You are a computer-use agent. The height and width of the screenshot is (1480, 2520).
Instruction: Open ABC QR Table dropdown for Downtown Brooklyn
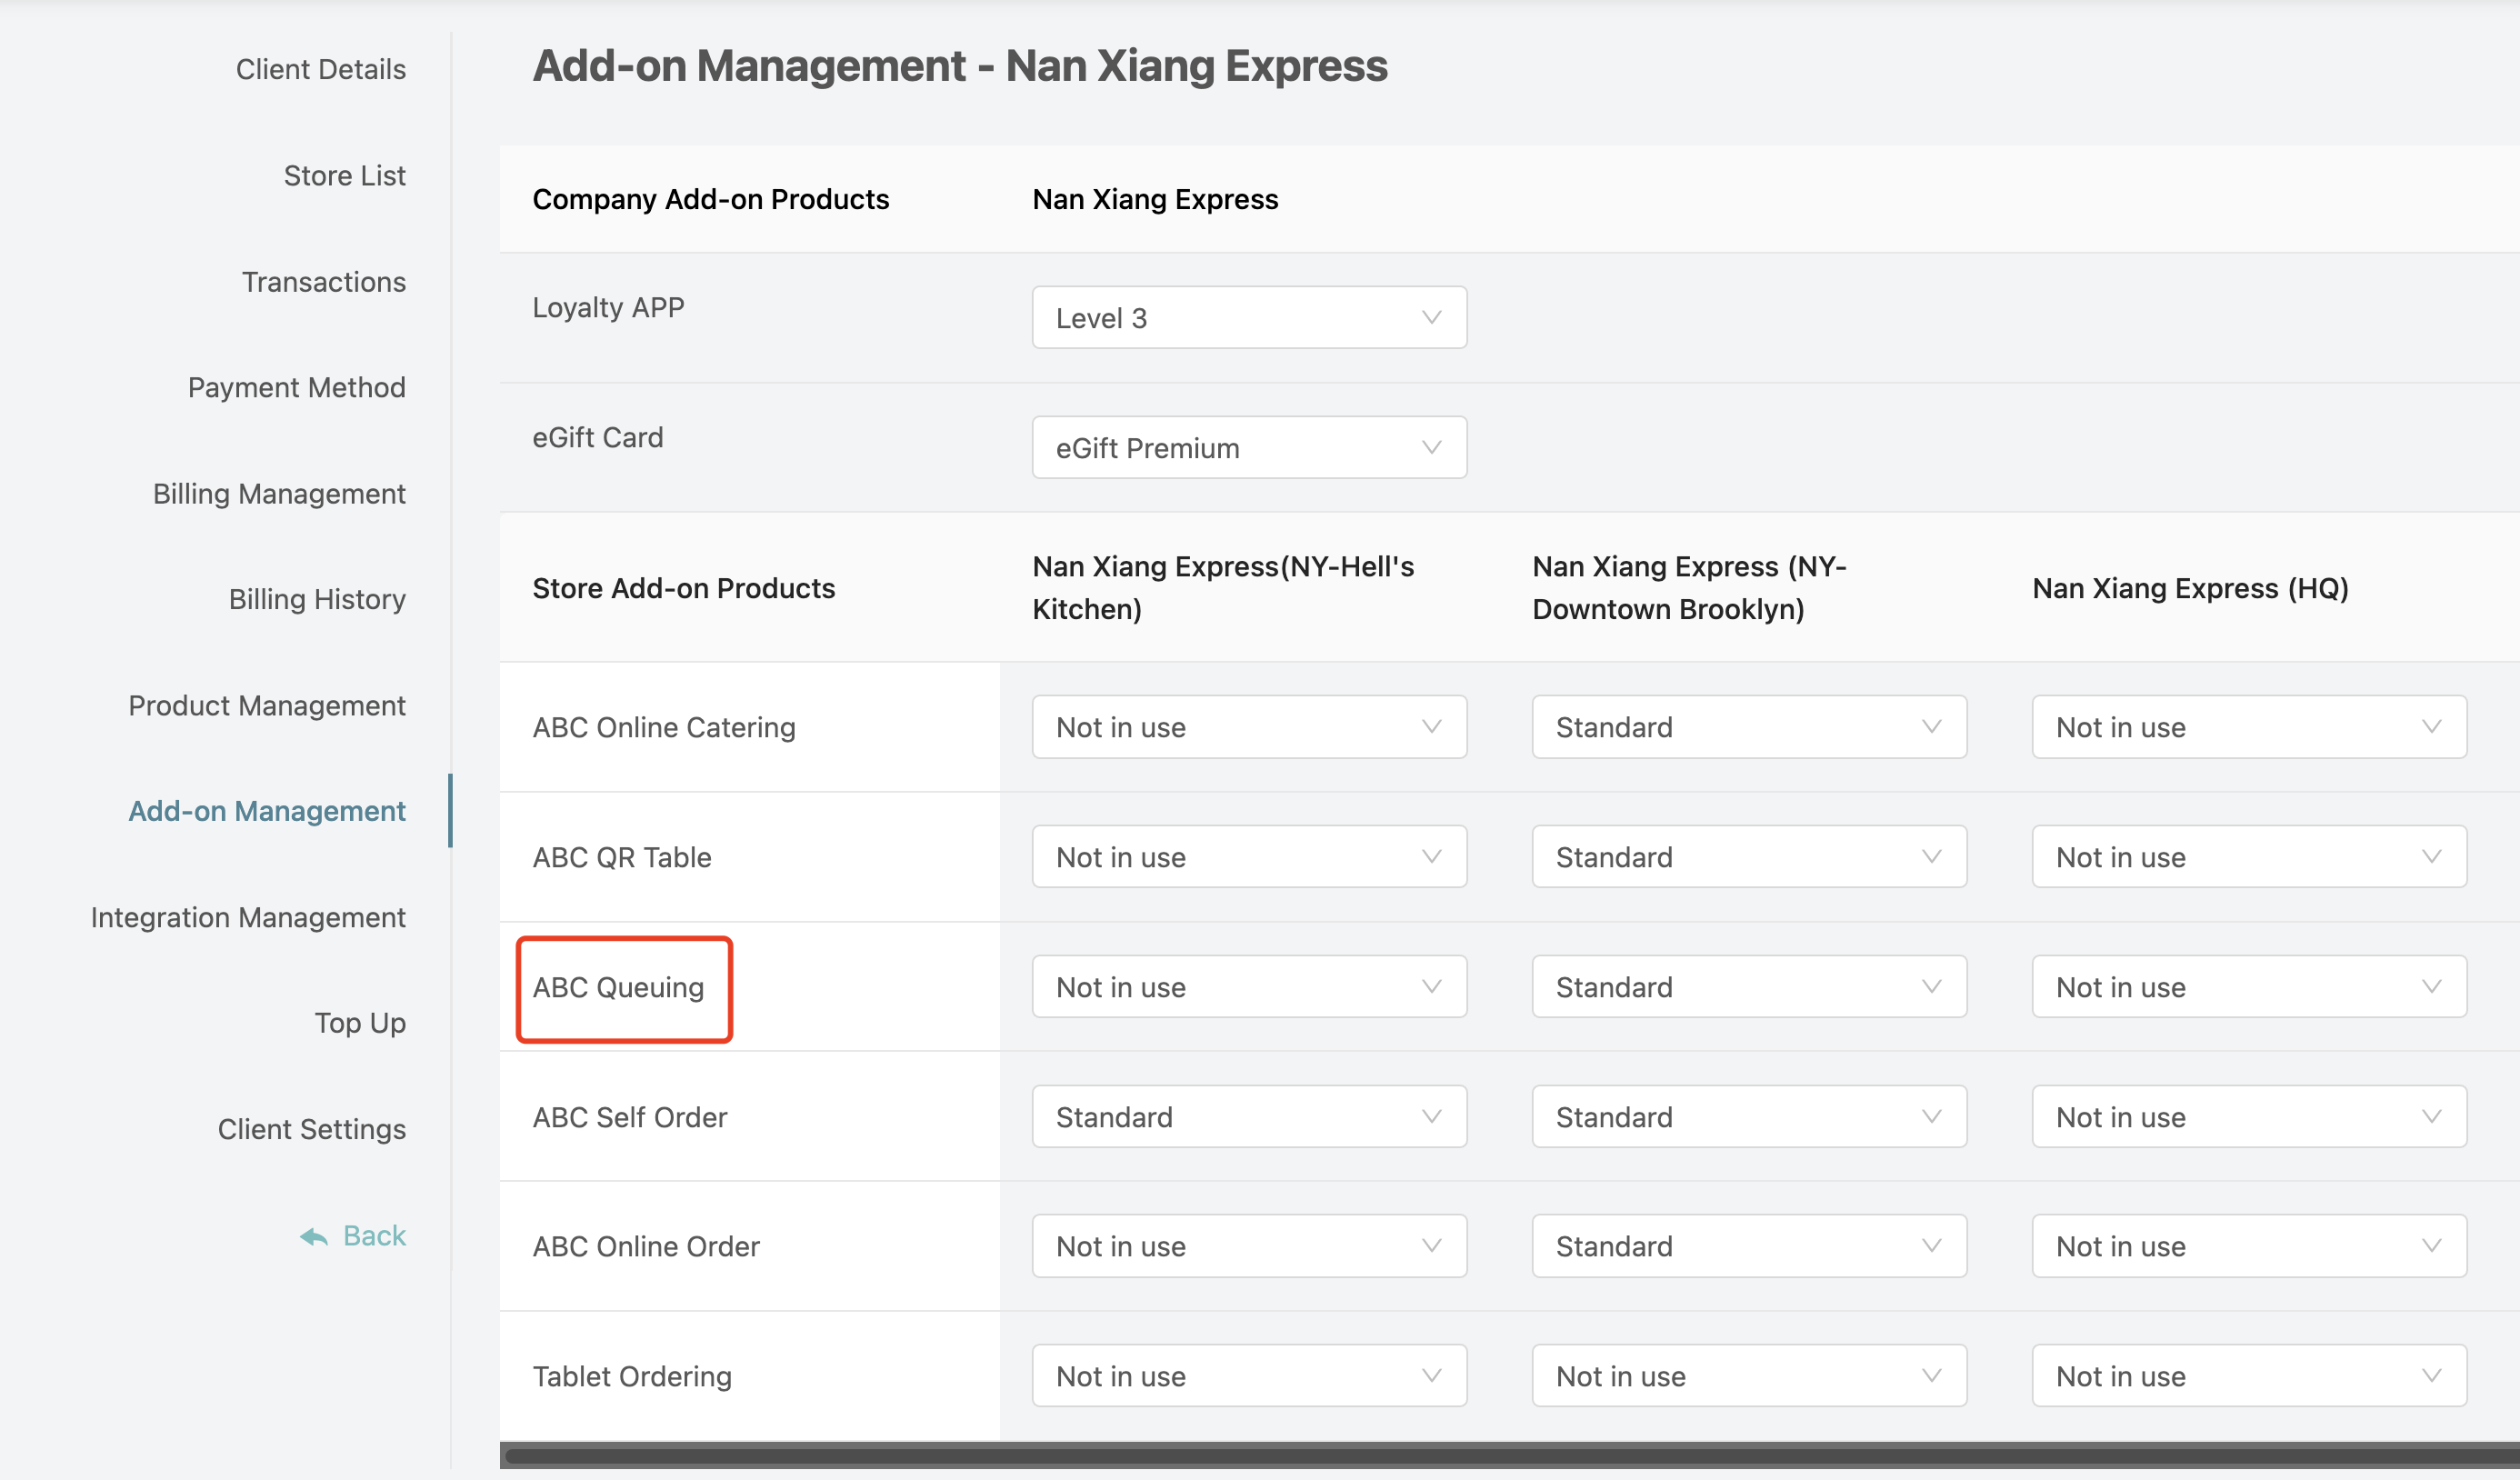[1749, 856]
